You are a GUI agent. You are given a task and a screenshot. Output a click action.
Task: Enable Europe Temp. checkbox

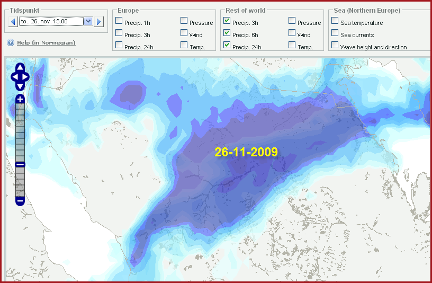184,45
